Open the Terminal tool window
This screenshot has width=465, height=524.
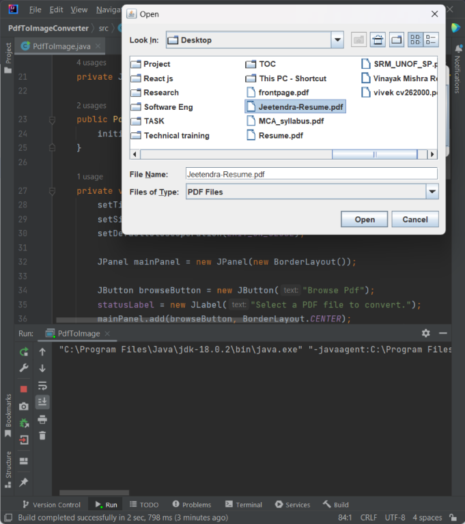[244, 505]
